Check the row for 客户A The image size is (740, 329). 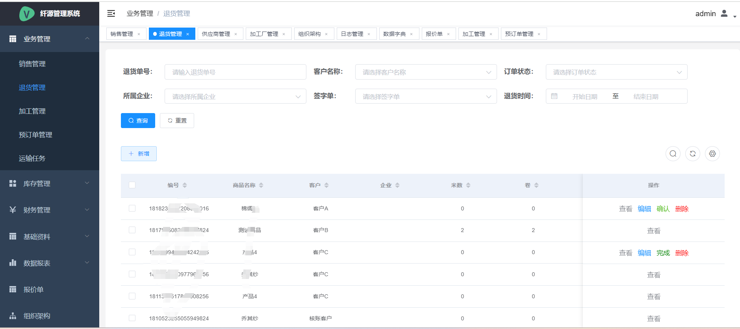click(132, 208)
